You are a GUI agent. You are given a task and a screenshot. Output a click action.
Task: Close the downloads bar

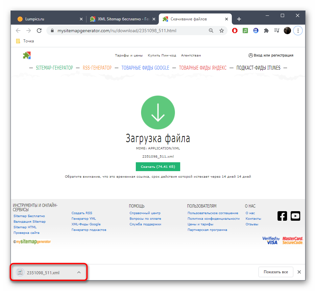pos(299,272)
